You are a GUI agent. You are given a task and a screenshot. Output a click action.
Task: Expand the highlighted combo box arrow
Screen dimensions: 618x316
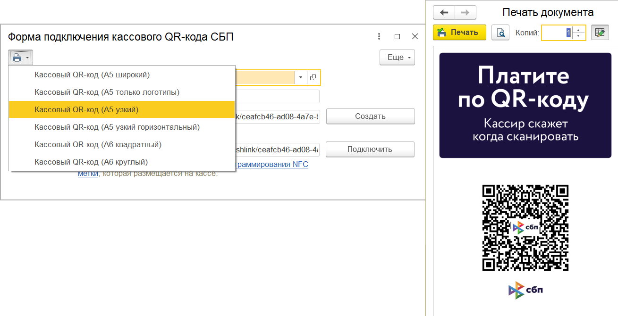[x=301, y=77]
